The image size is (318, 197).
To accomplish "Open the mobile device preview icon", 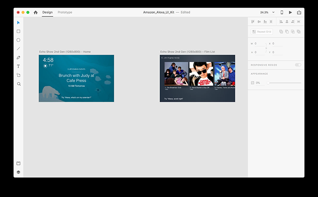I will pos(282,12).
